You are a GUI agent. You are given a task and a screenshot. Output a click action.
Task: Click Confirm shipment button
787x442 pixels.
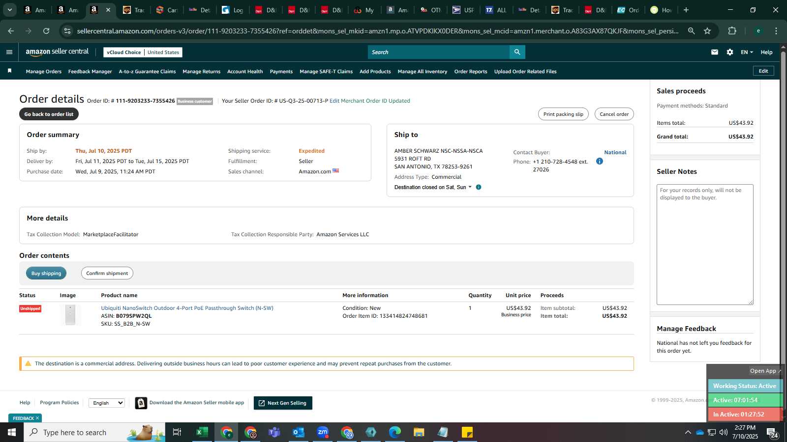107,273
